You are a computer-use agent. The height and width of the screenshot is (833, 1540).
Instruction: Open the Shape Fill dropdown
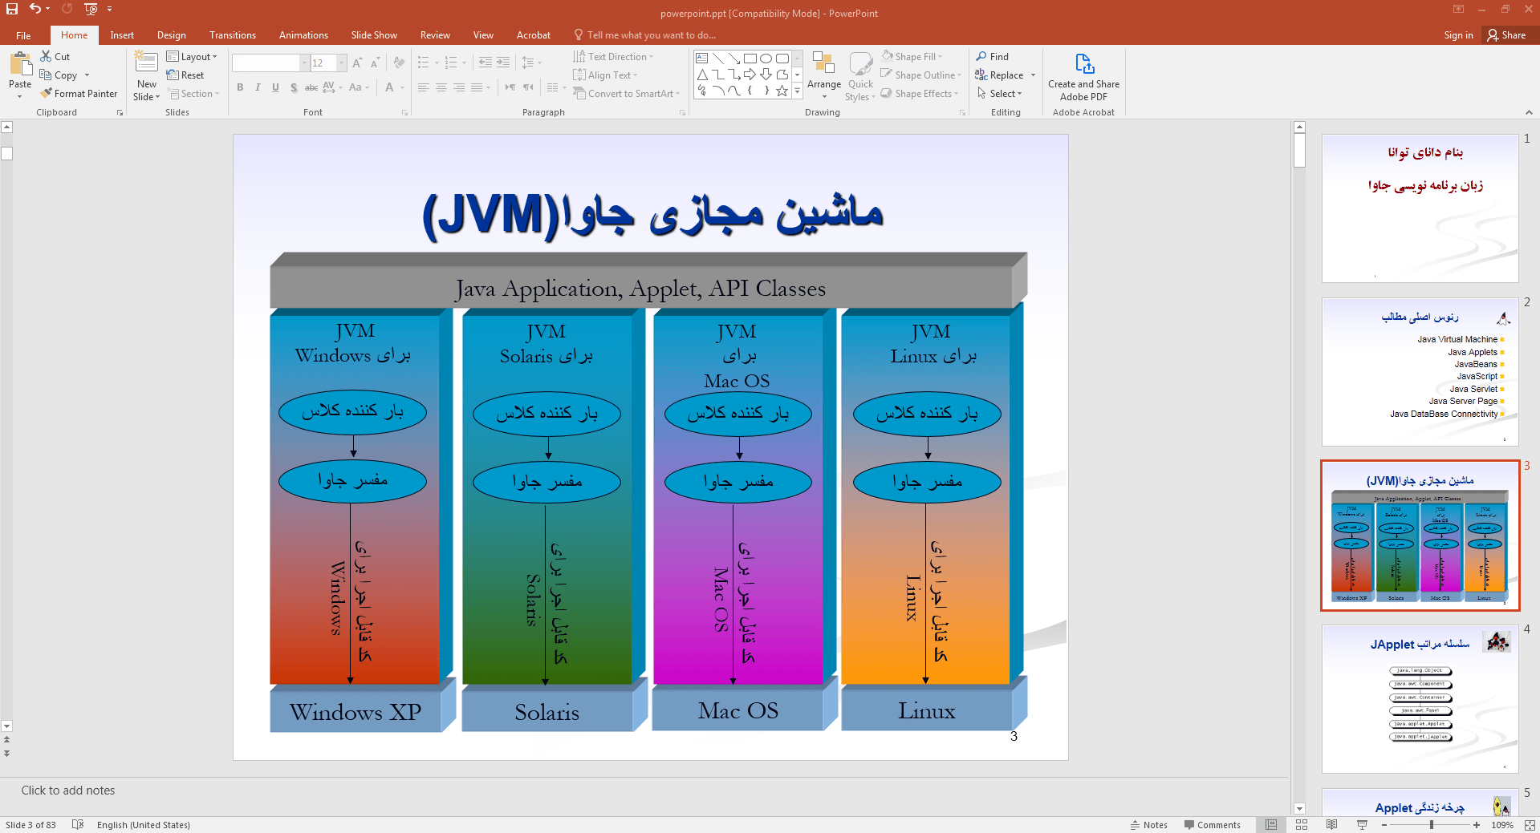(912, 56)
